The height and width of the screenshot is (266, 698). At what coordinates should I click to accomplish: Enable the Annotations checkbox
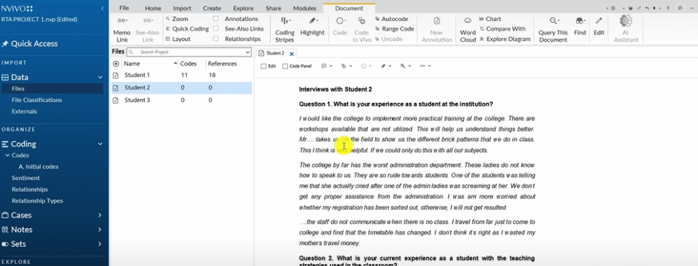216,18
